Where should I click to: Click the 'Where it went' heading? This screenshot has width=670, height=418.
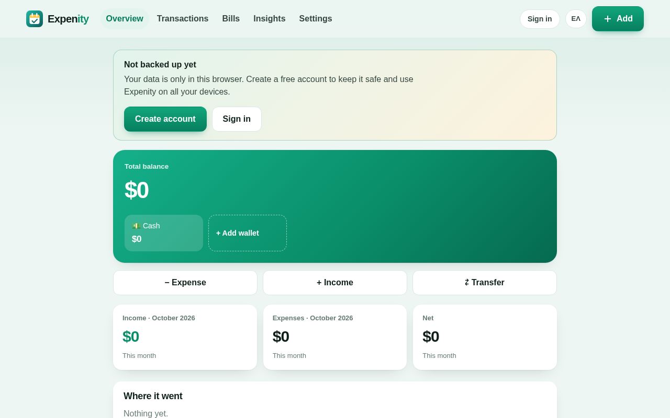pos(153,396)
